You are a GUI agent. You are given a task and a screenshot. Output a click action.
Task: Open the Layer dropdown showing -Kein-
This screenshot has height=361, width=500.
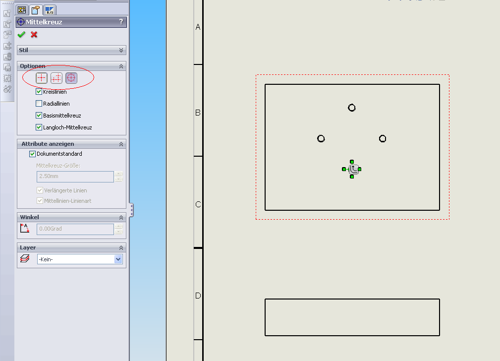[118, 259]
